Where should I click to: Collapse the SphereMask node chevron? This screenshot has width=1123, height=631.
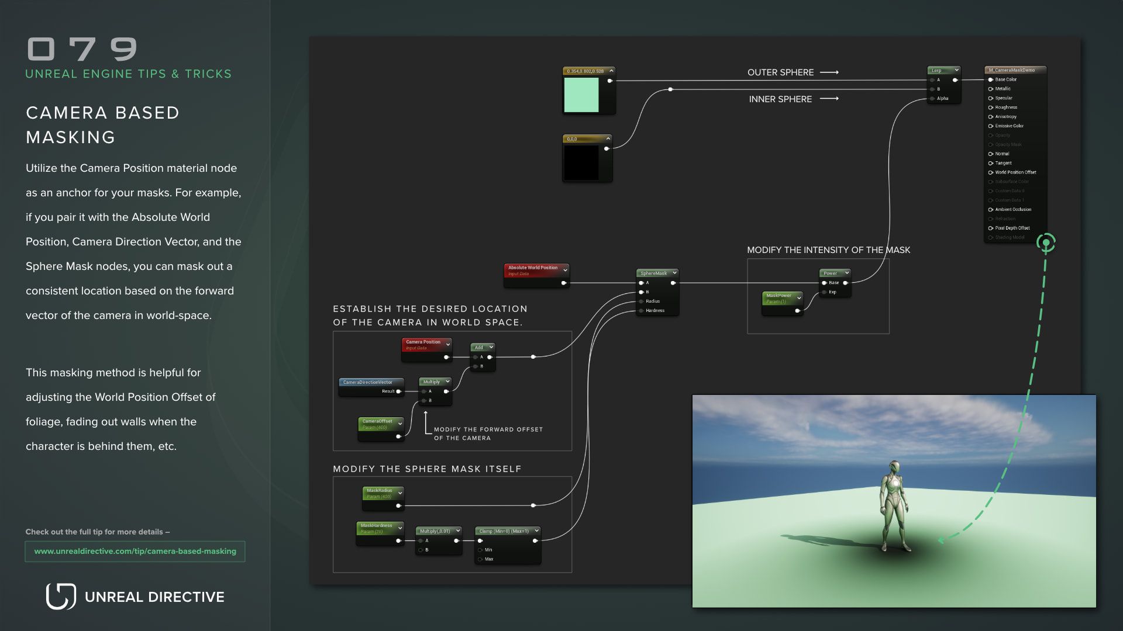[x=674, y=273]
